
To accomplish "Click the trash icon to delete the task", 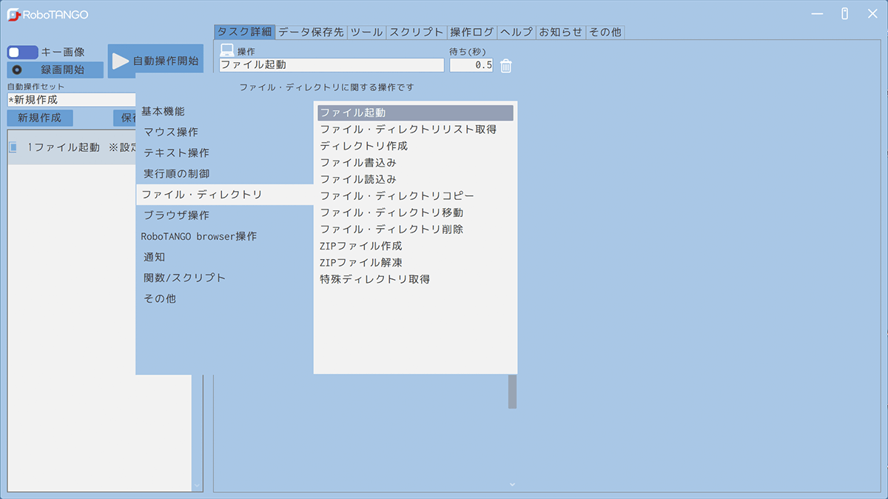I will pos(506,66).
